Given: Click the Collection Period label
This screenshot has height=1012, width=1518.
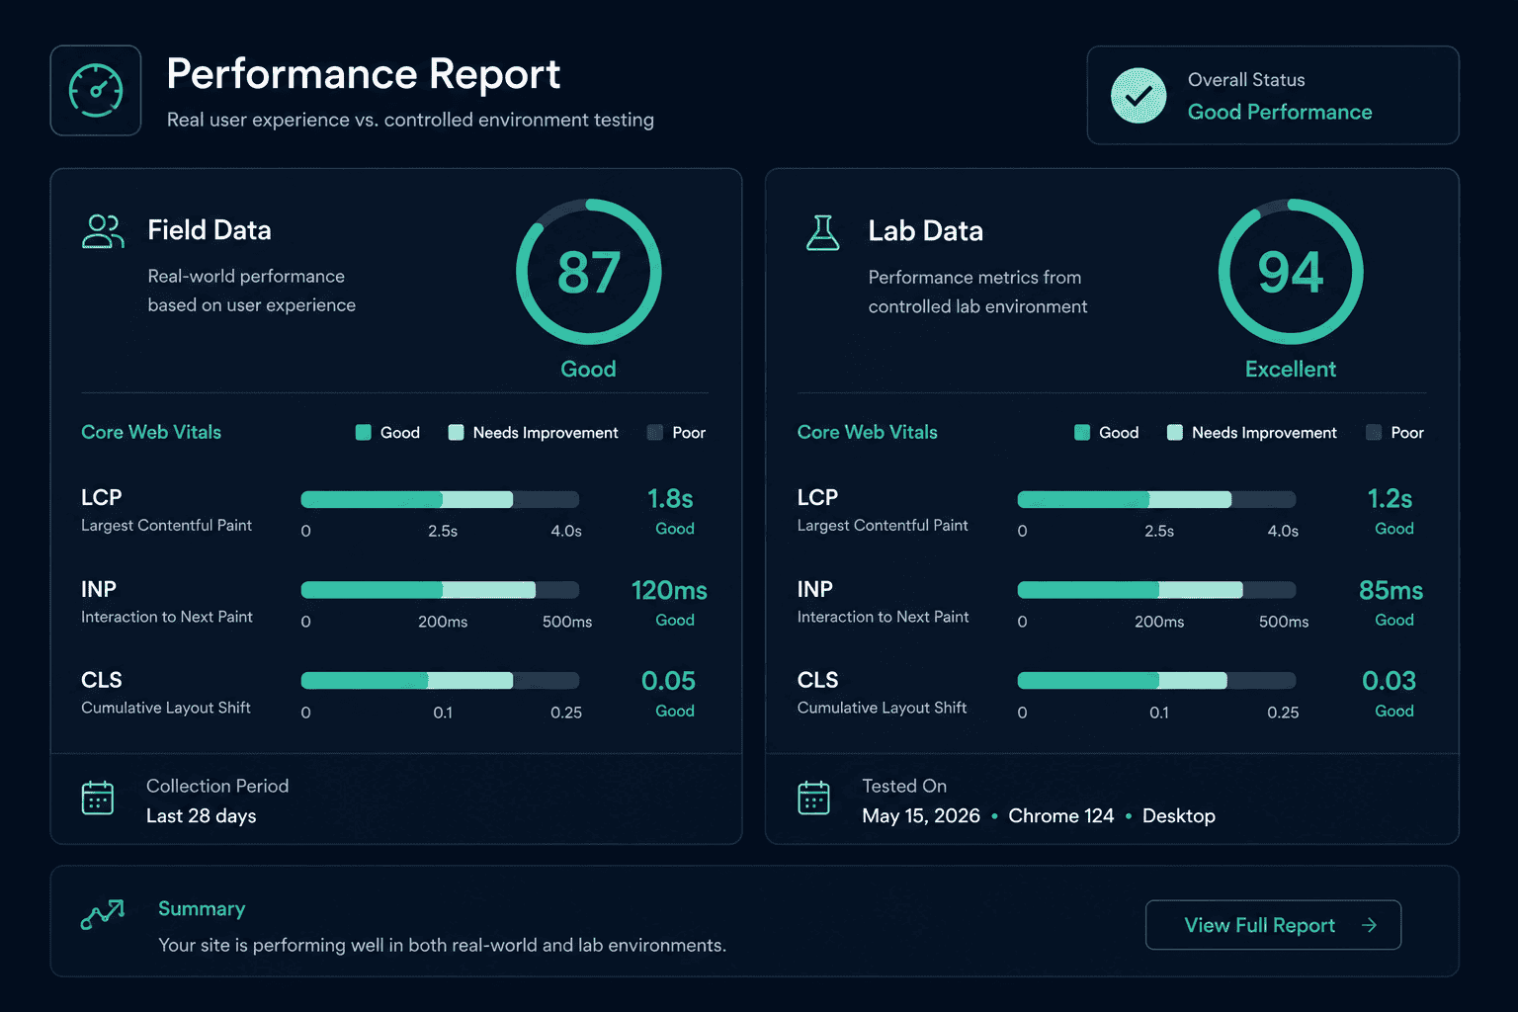Looking at the screenshot, I should [x=217, y=787].
